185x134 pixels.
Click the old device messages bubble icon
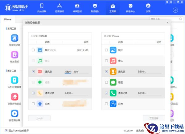tap(40, 82)
